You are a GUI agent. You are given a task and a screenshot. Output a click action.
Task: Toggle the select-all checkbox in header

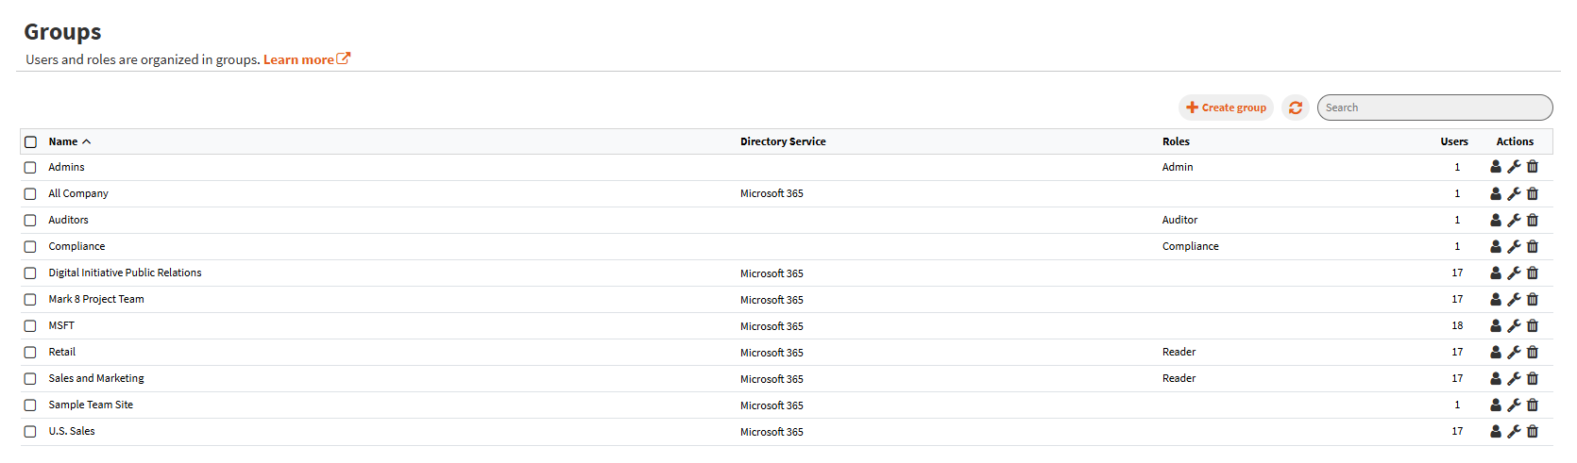pos(30,141)
